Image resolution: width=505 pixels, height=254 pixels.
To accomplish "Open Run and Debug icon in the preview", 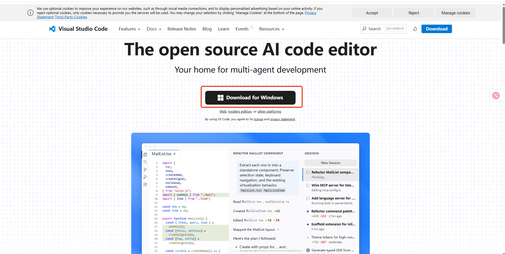I will (x=145, y=177).
